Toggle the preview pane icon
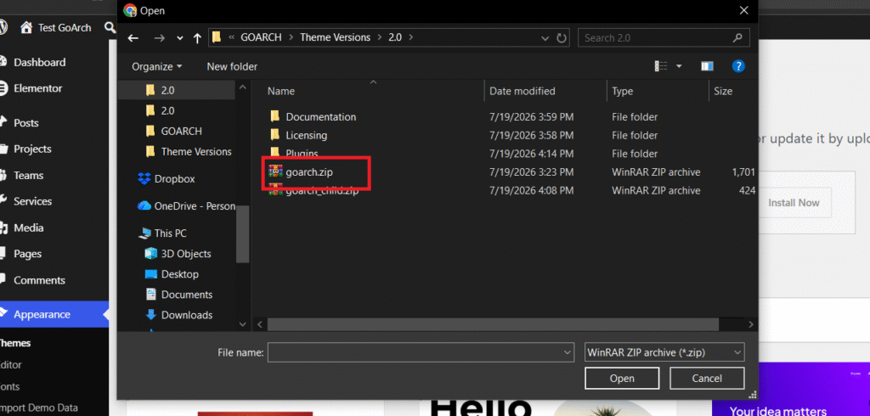Image resolution: width=870 pixels, height=416 pixels. click(x=707, y=66)
